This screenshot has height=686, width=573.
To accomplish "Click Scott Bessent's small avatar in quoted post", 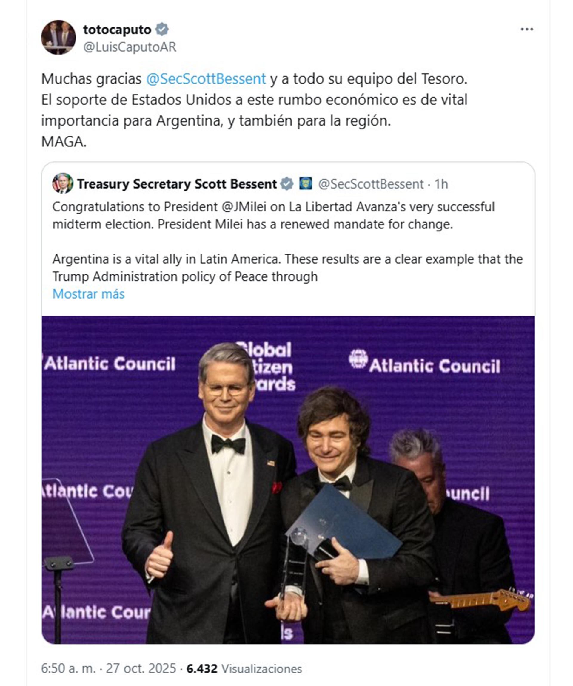I will 62,184.
